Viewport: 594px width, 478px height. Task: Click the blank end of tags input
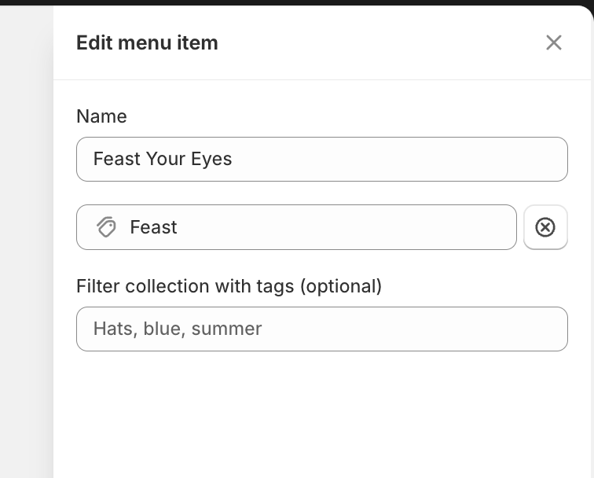487,329
